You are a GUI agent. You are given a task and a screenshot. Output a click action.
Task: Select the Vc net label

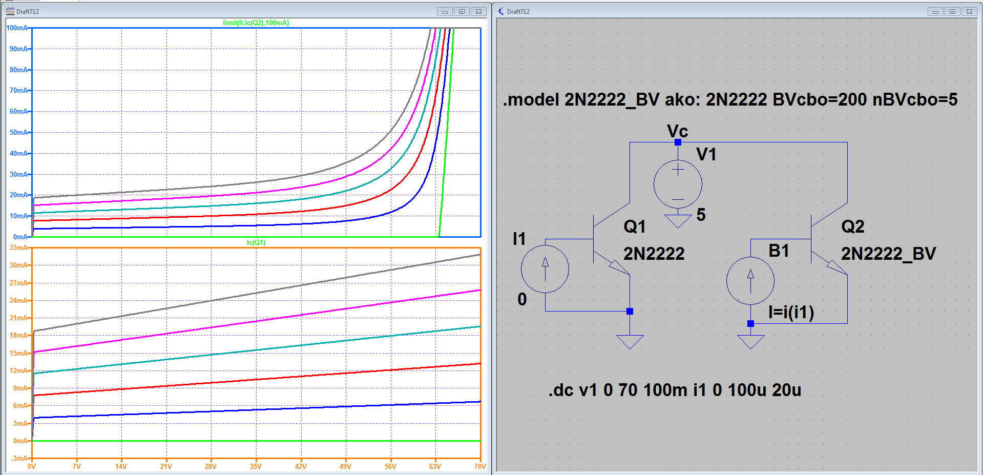(x=677, y=131)
